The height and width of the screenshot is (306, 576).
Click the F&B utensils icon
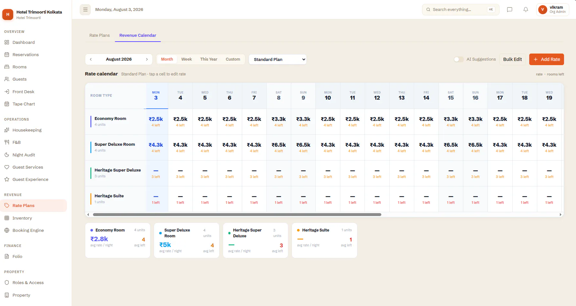(x=7, y=142)
